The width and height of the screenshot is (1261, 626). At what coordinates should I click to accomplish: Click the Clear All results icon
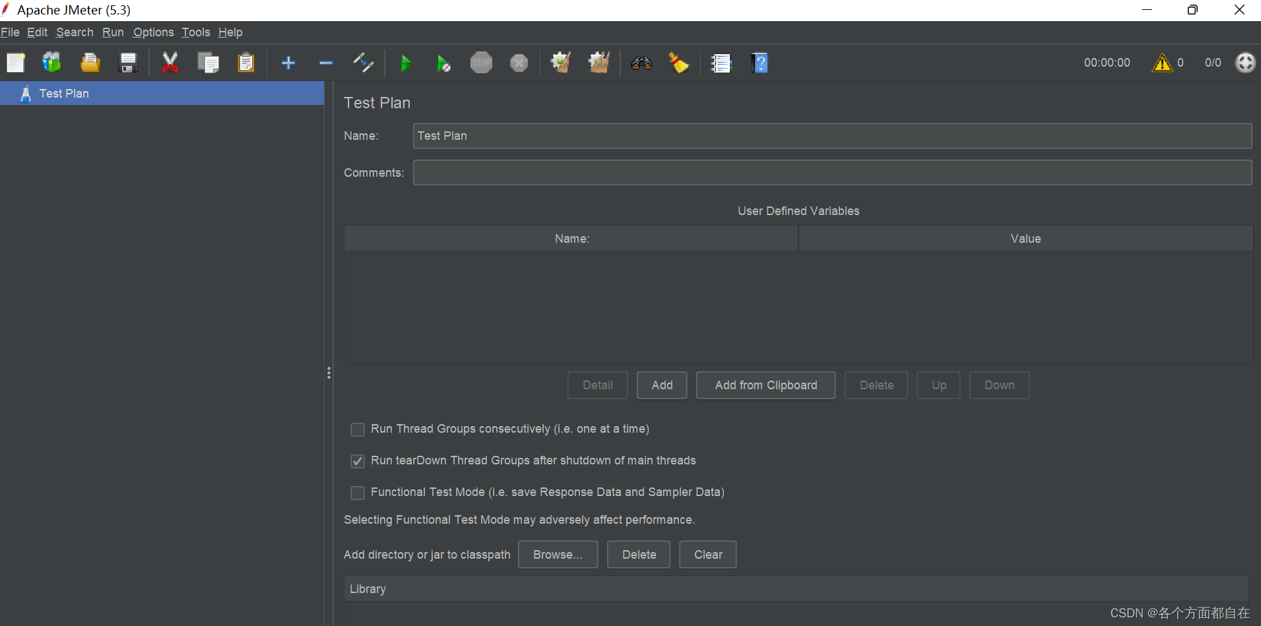pos(599,63)
